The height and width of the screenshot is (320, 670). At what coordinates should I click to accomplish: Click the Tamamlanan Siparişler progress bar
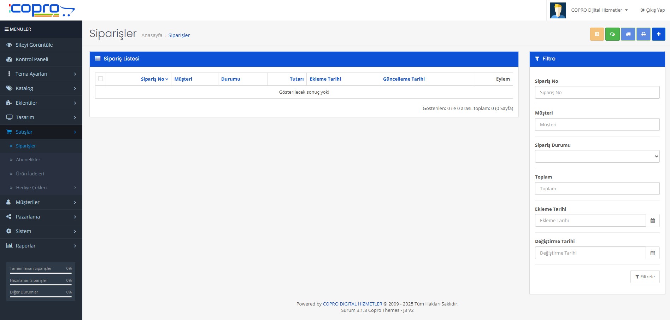click(x=41, y=273)
